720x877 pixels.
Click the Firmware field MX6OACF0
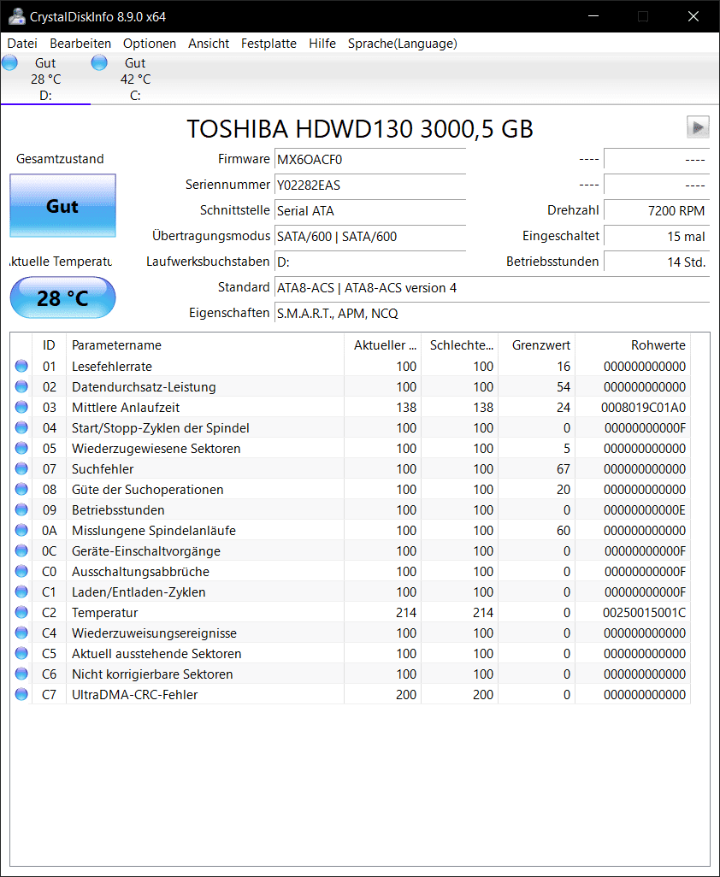pos(370,159)
